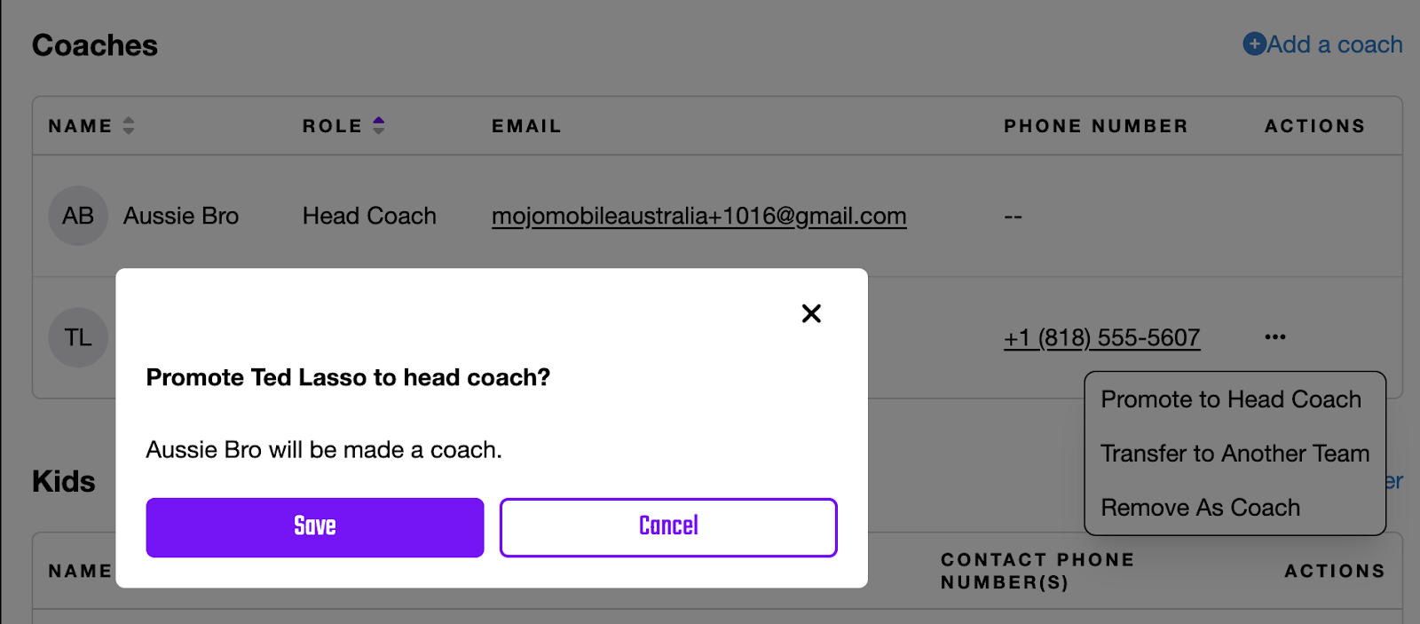Click the CONTACT PHONE NUMBER(S) header in Kids
Viewport: 1420px width, 624px height.
click(x=1037, y=571)
